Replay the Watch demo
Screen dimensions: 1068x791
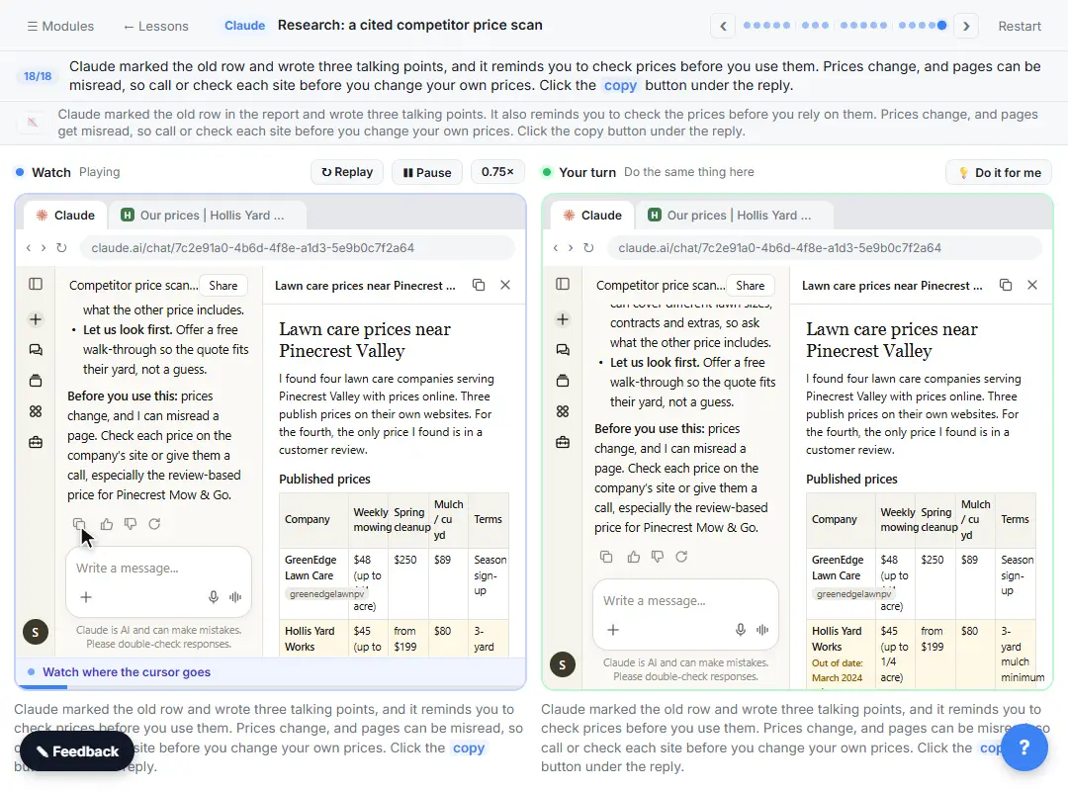[x=347, y=172]
